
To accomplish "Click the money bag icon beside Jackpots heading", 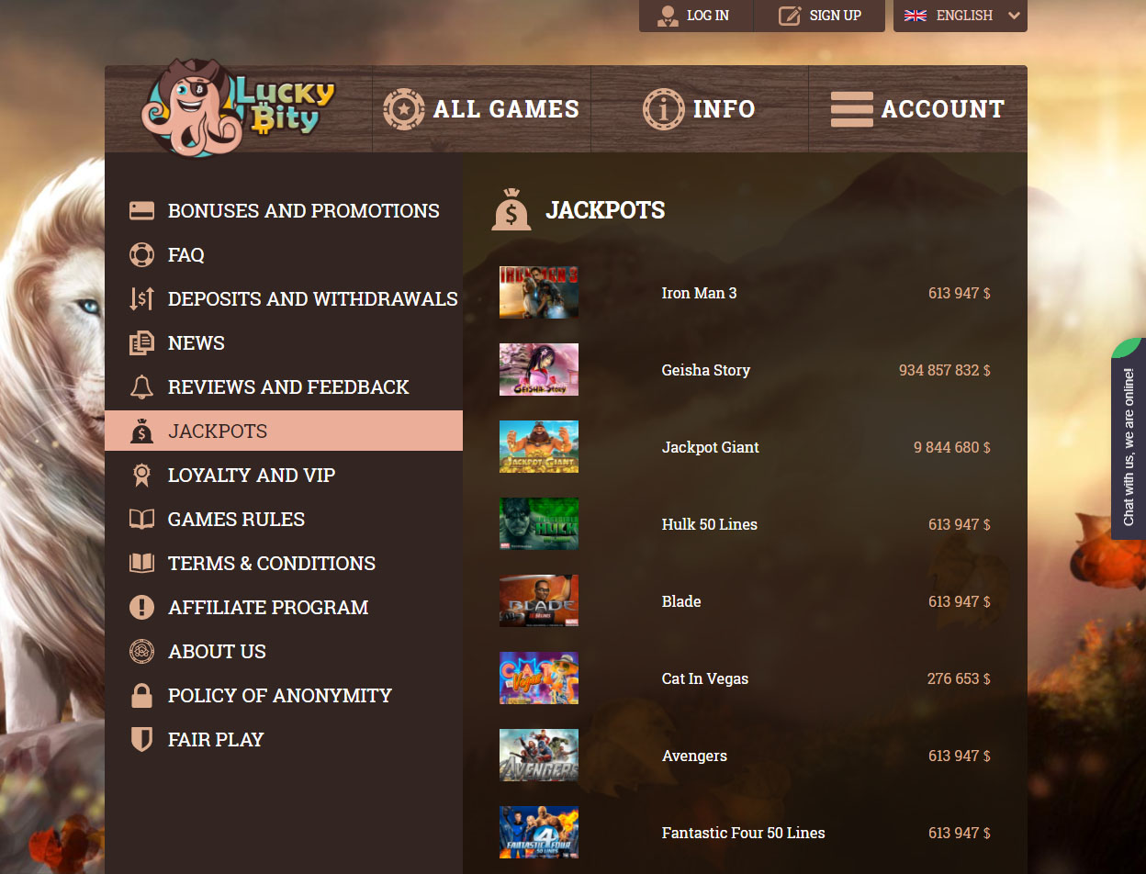I will [x=511, y=209].
